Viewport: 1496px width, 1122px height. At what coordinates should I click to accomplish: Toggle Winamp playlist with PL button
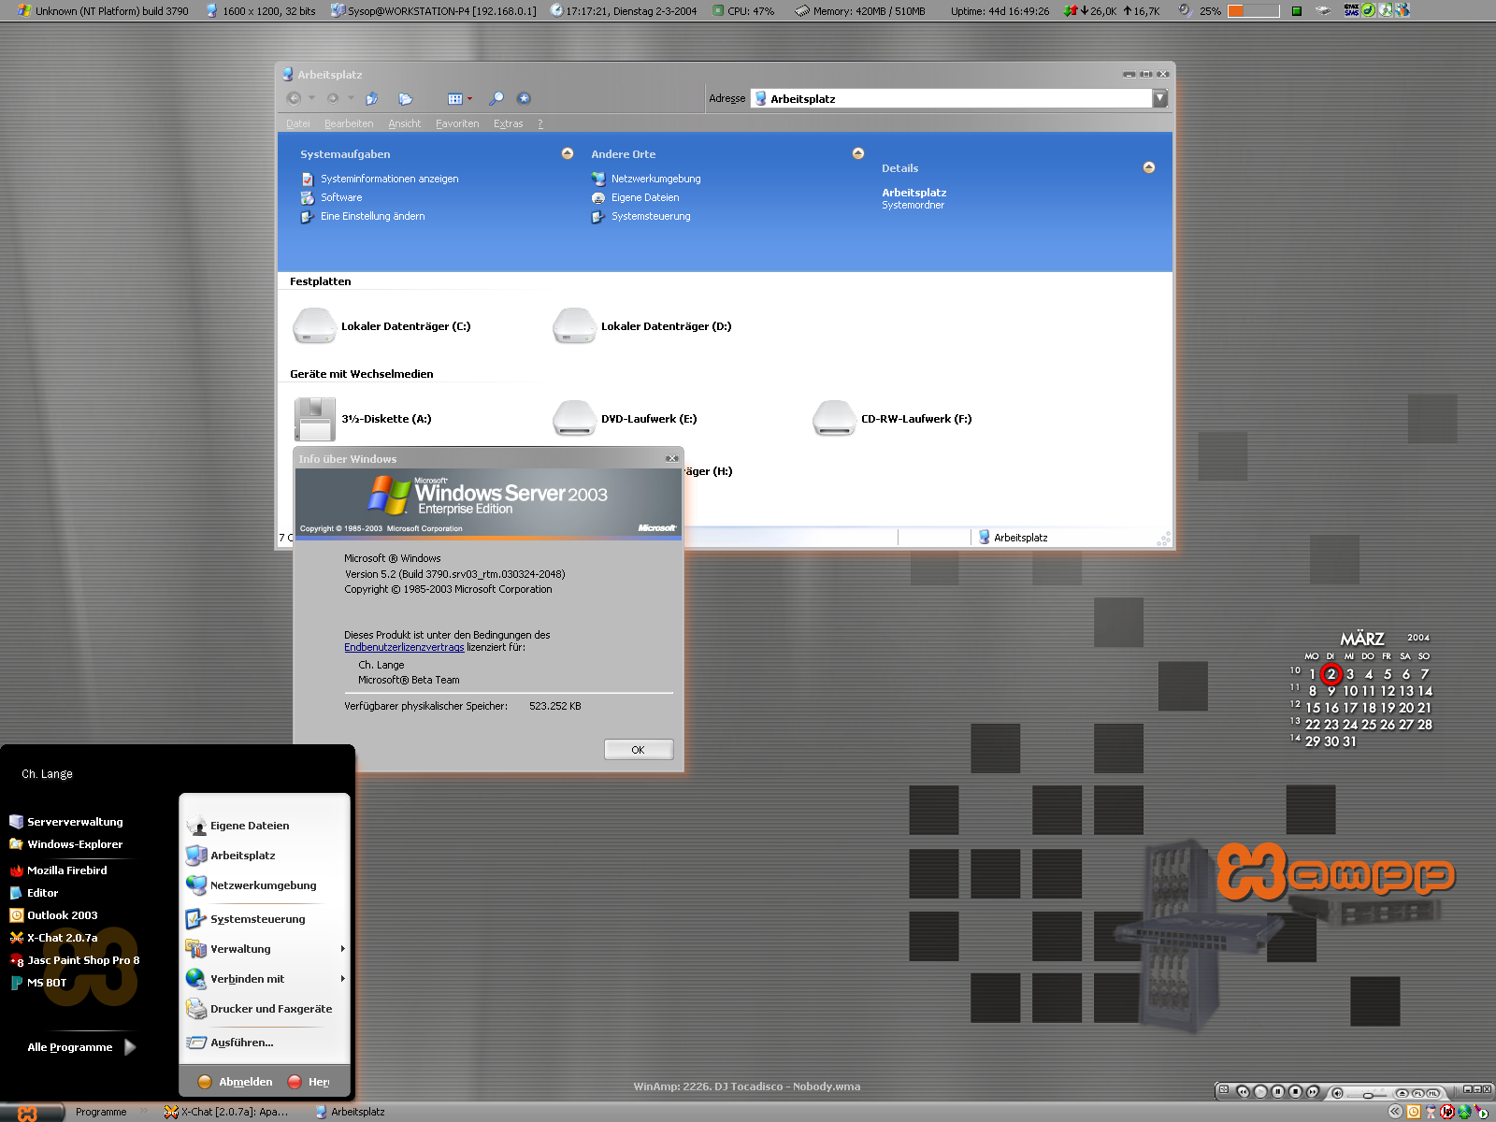coord(1417,1092)
